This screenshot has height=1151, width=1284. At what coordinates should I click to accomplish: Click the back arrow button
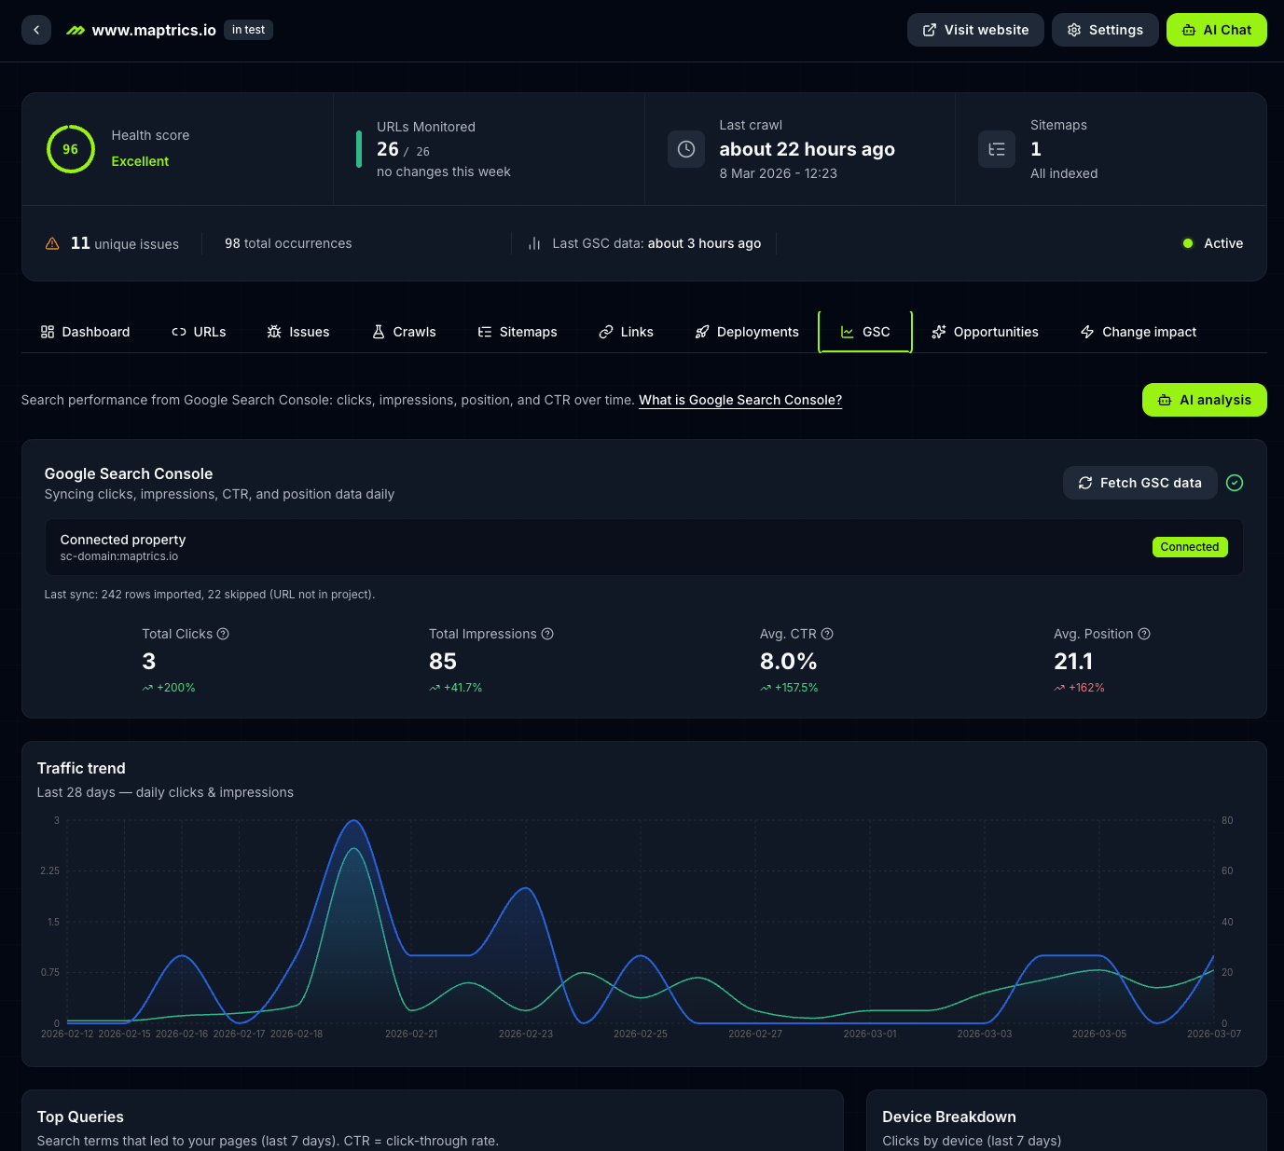coord(36,30)
